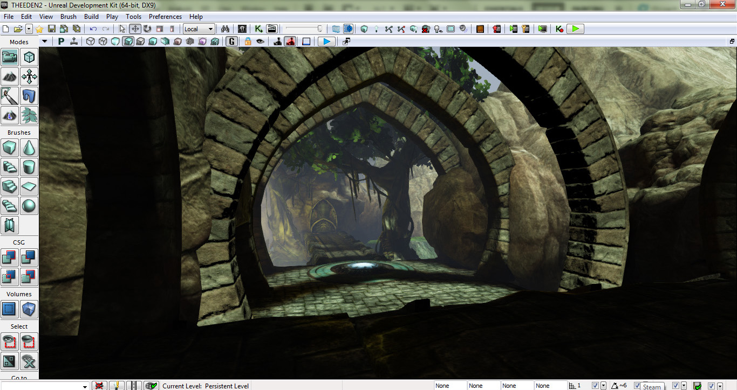Select the Camera mode icon in Modes

10,57
